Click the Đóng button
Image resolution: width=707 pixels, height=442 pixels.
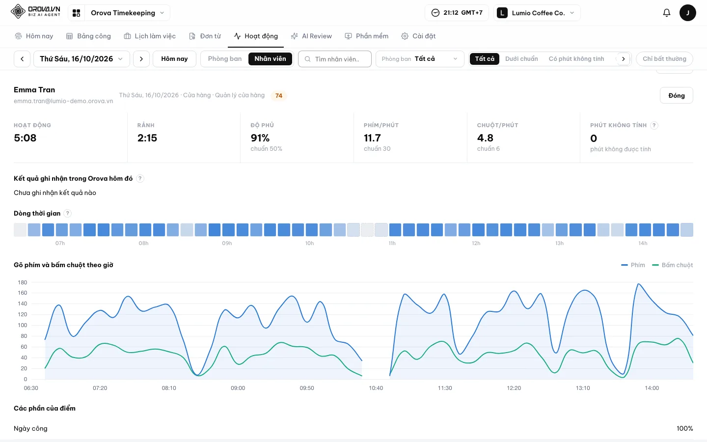[x=676, y=96]
